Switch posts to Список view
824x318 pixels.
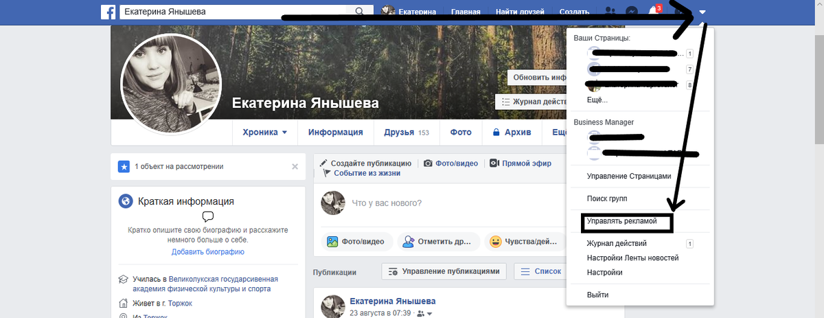[539, 271]
